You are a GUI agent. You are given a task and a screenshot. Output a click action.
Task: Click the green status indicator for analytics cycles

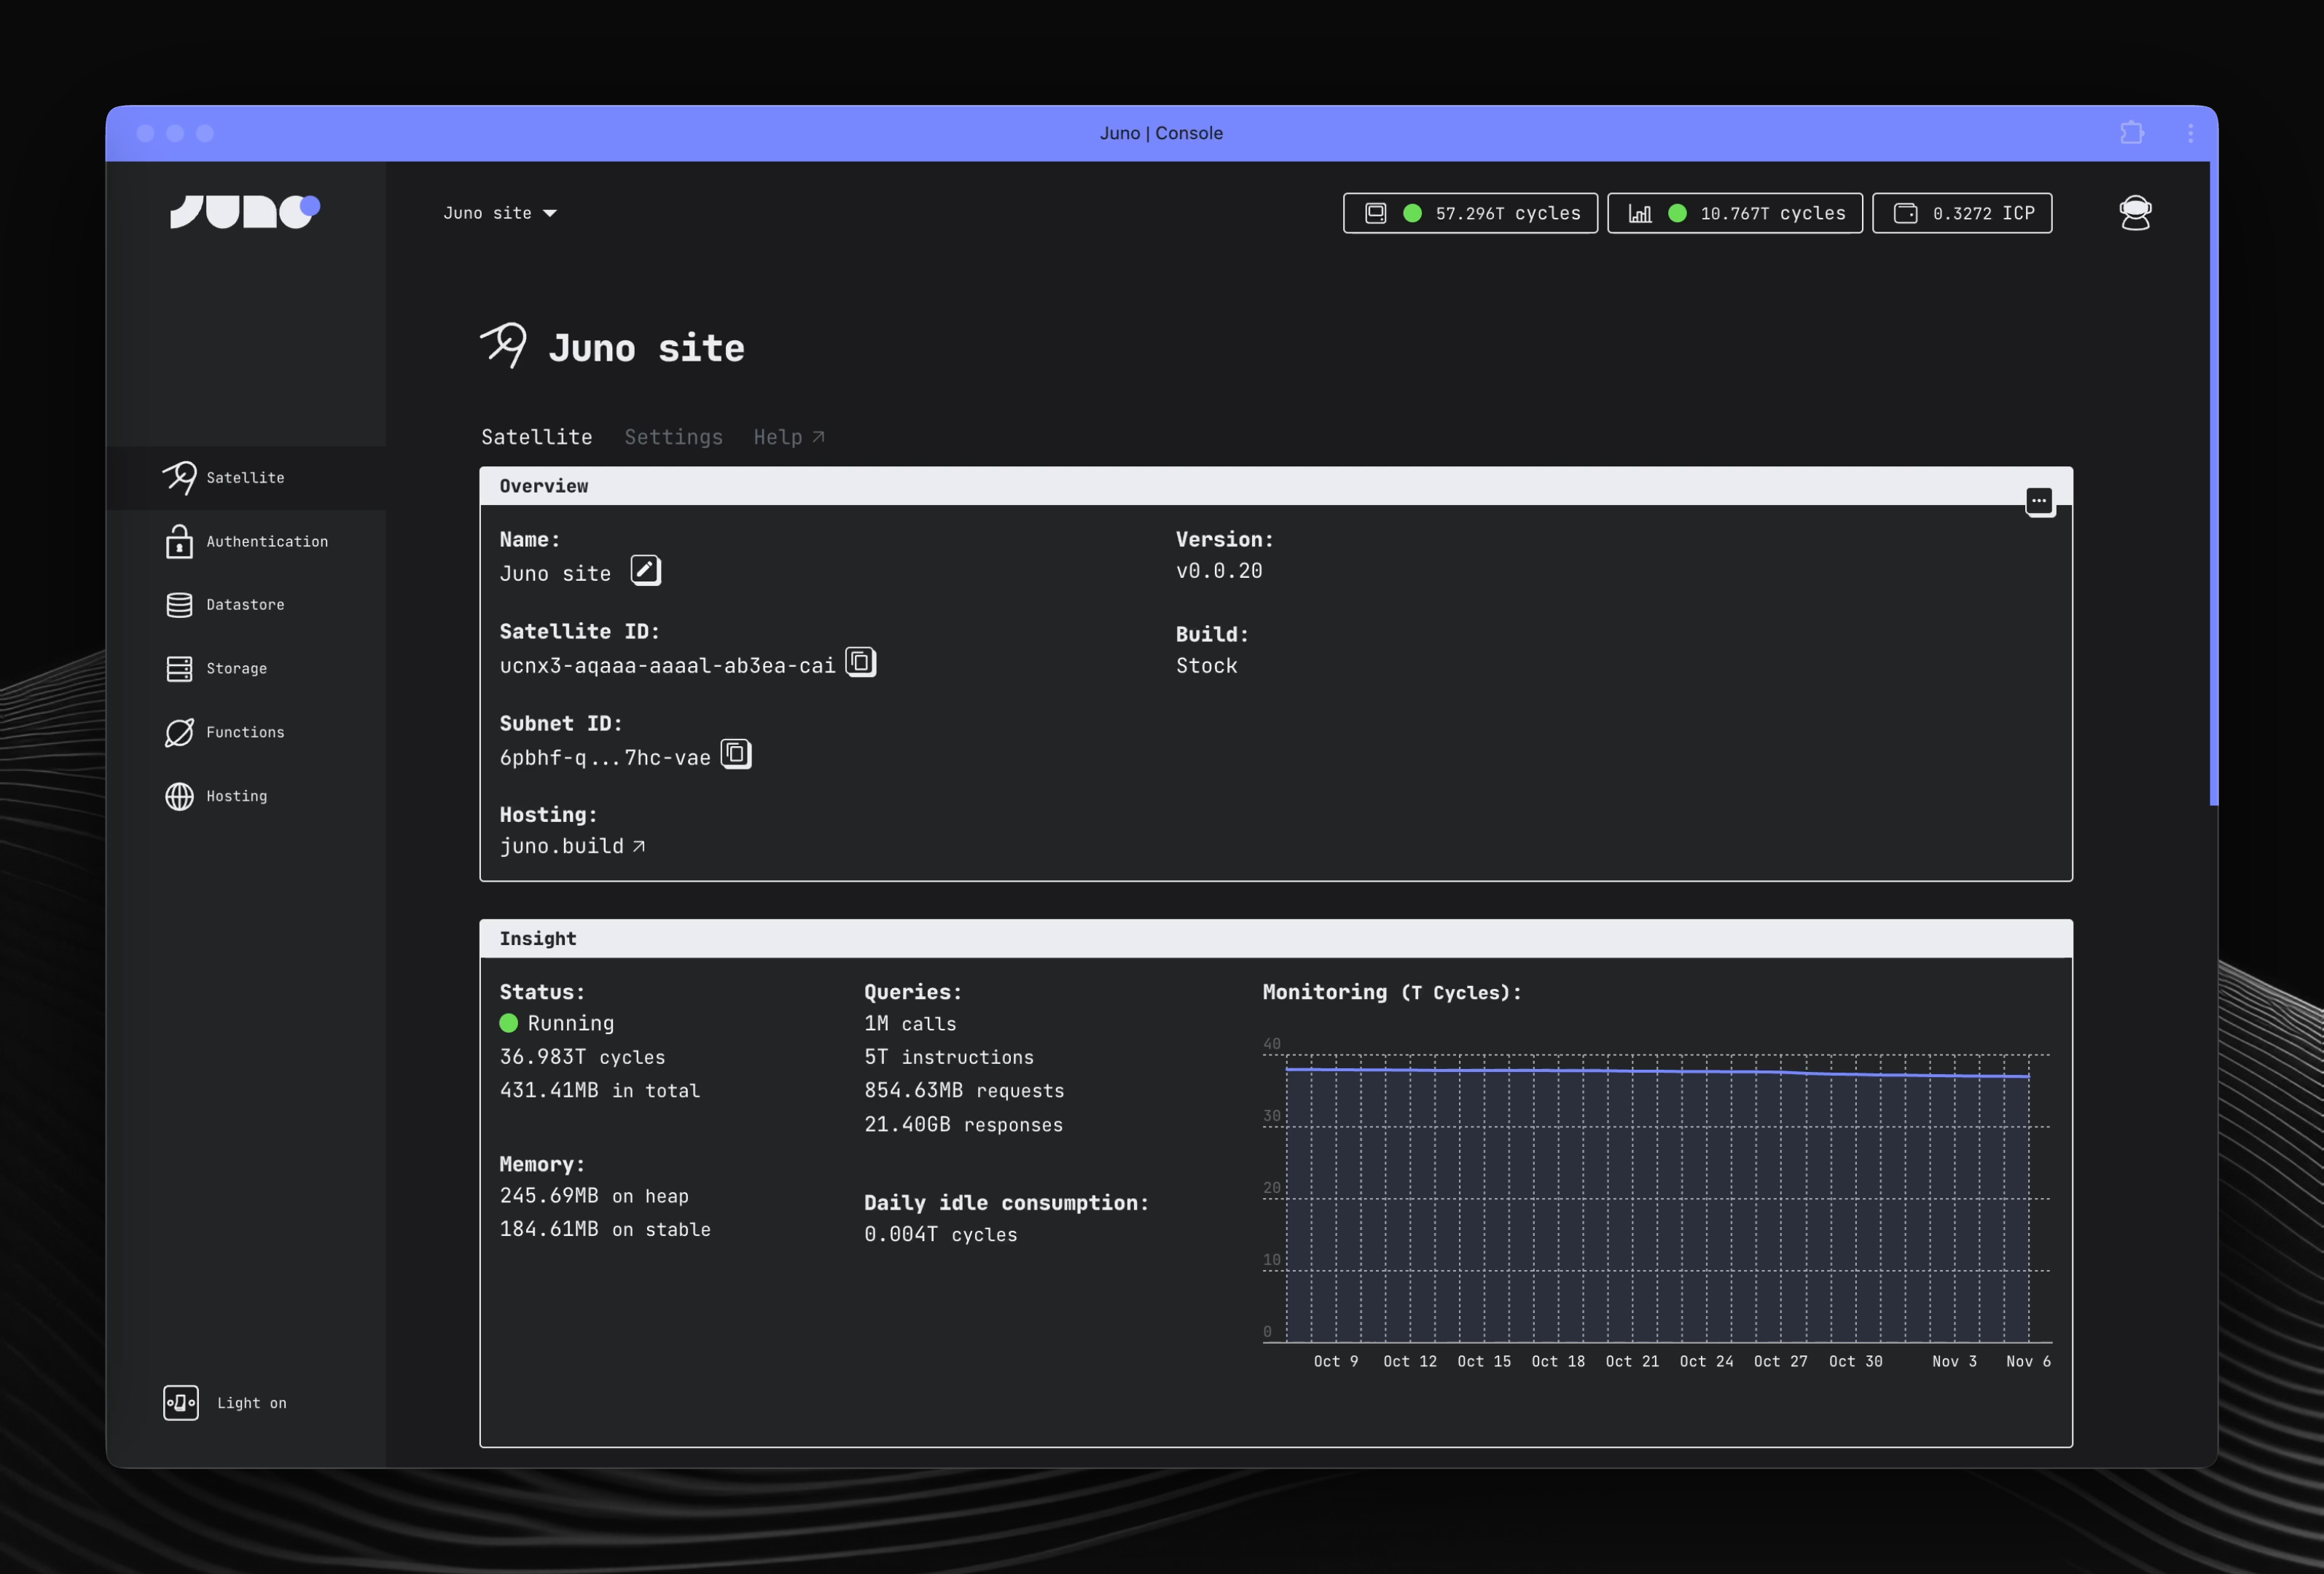1678,213
